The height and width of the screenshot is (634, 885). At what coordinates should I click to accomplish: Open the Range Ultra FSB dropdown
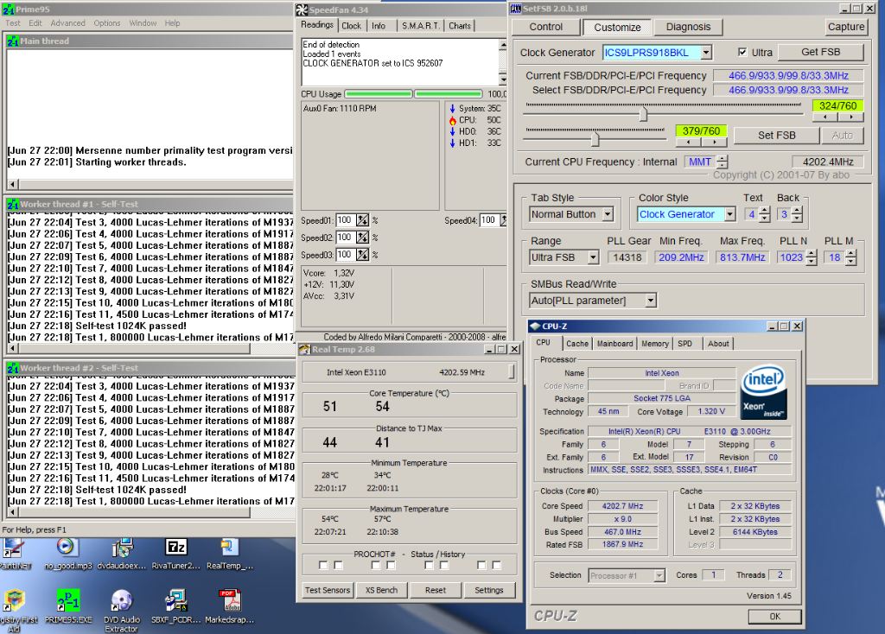(593, 257)
